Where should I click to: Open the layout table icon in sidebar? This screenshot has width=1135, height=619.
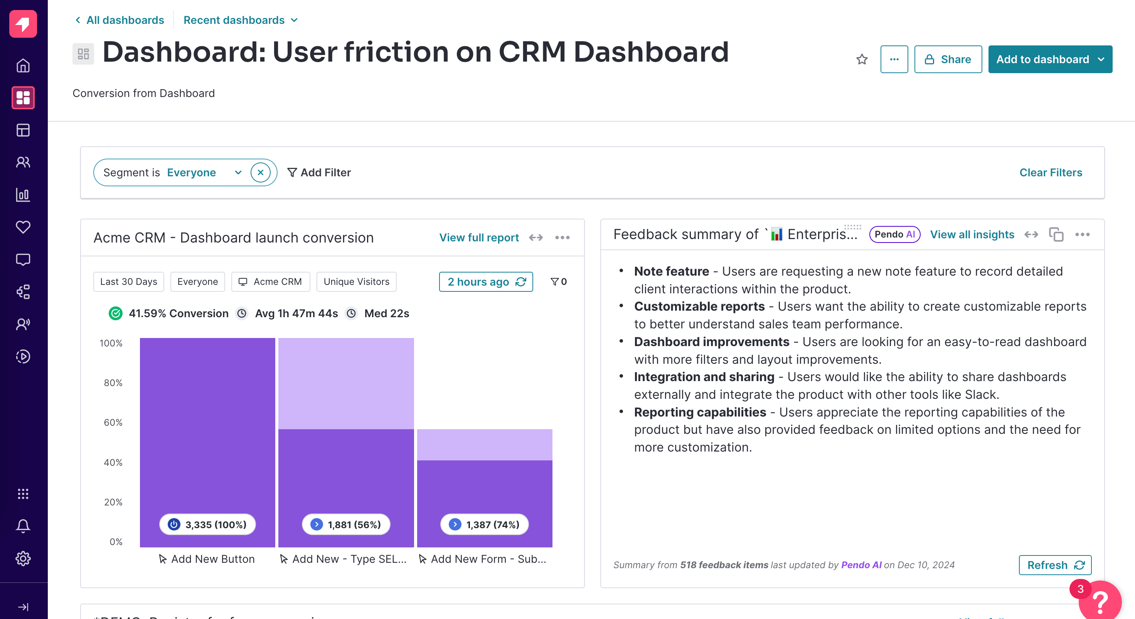click(23, 130)
